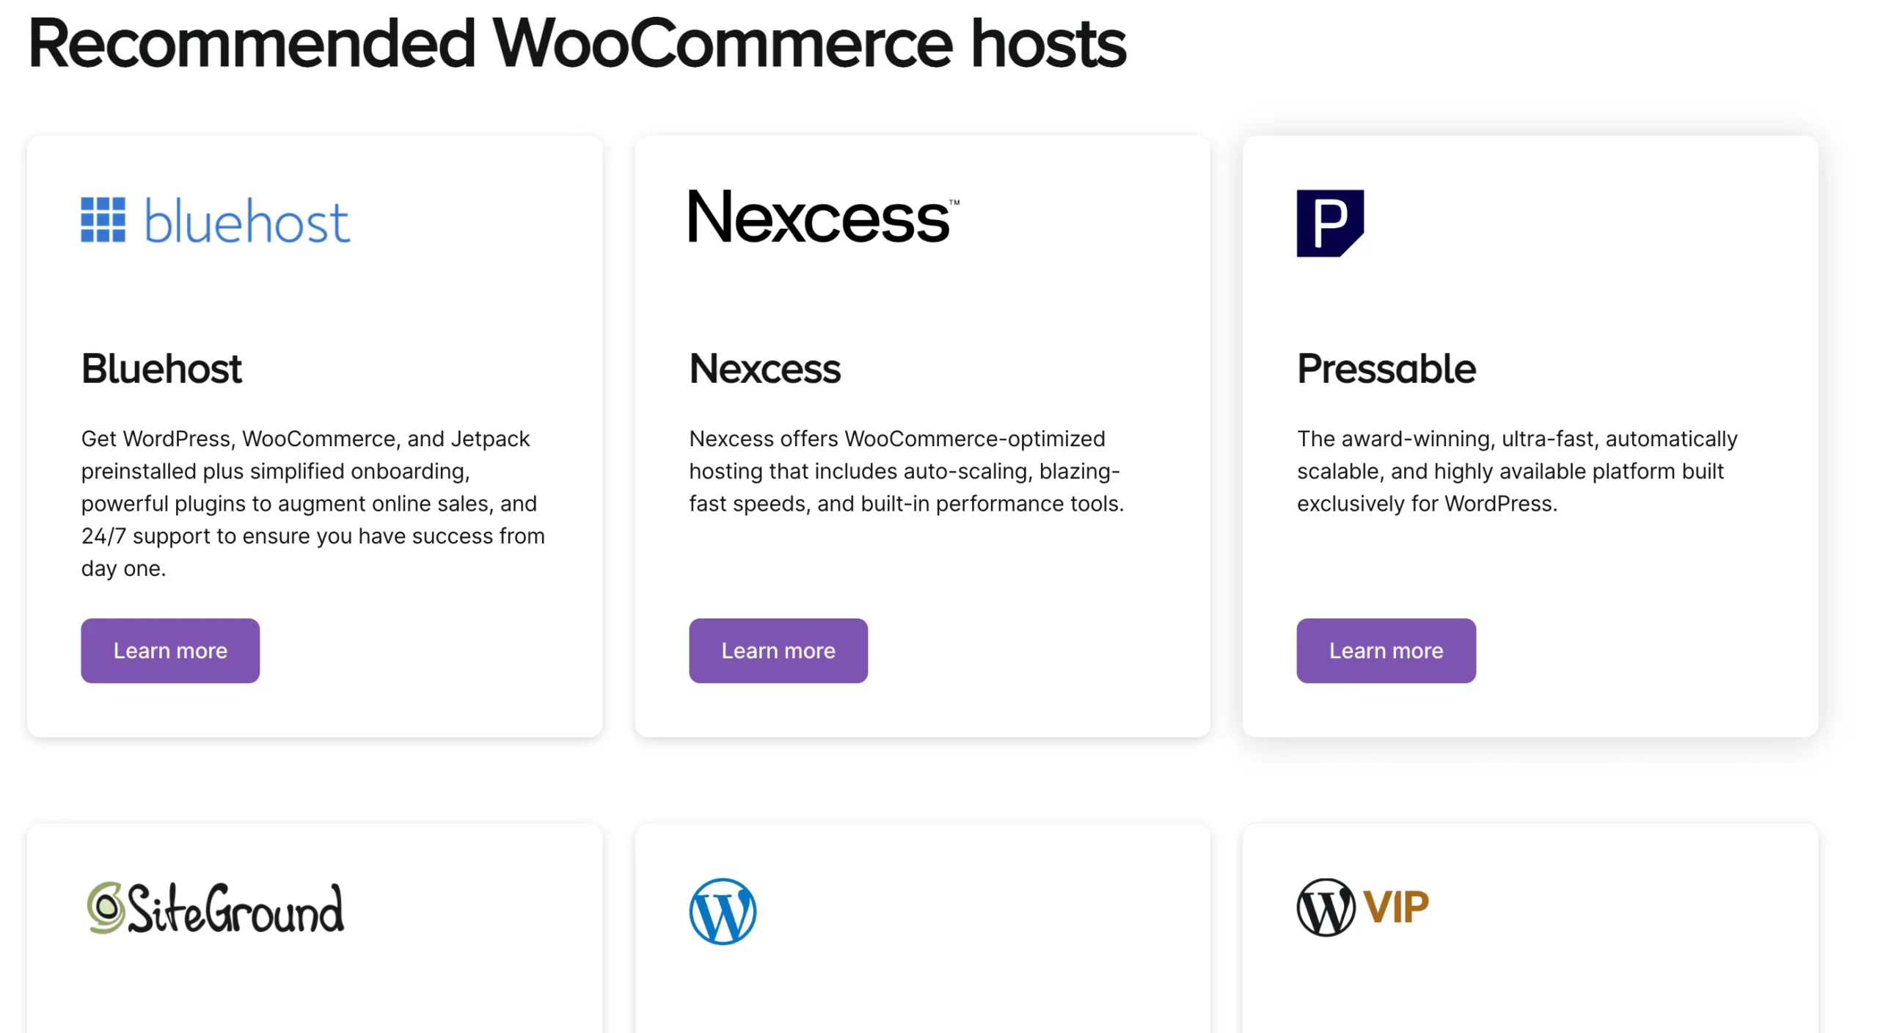The height and width of the screenshot is (1033, 1878).
Task: Click the Nexcess description paragraph
Action: coord(907,471)
